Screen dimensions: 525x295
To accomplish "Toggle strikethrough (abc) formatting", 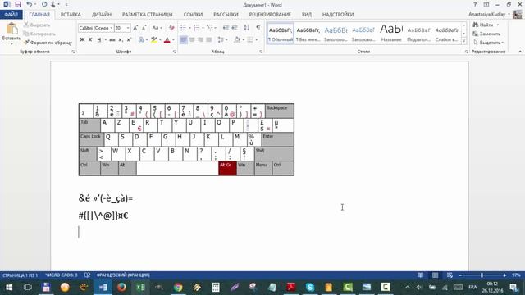I will pyautogui.click(x=112, y=40).
